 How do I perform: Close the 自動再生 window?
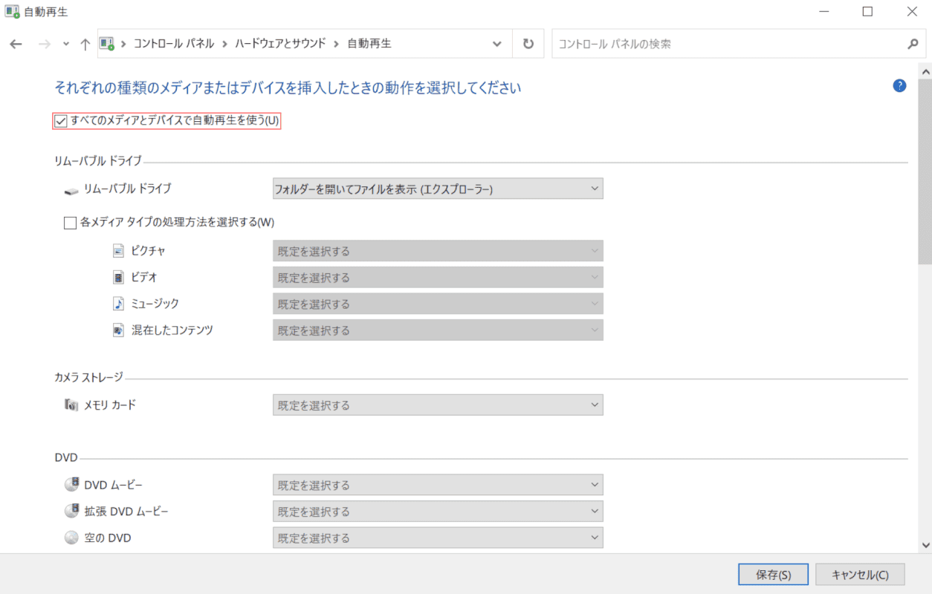click(x=911, y=11)
